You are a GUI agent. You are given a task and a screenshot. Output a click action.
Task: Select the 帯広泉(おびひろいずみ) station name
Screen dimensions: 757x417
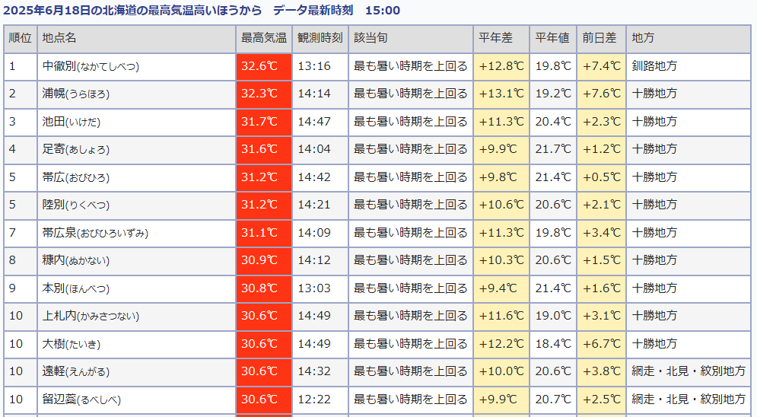(95, 233)
